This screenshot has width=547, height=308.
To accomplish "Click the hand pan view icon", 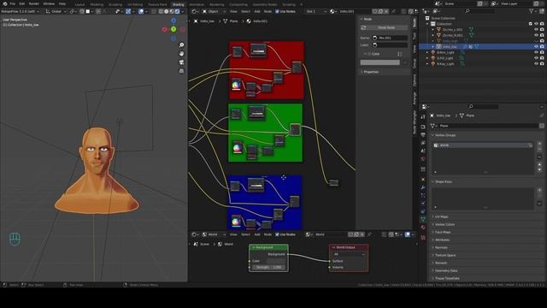I will (181, 53).
